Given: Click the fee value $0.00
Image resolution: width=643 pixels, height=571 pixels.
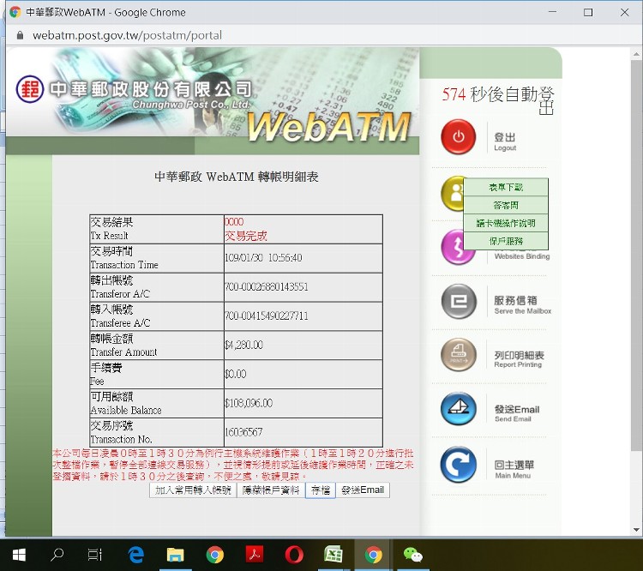Looking at the screenshot, I should [x=236, y=374].
